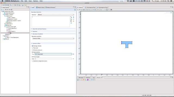Expand the Results tree node

(3, 39)
